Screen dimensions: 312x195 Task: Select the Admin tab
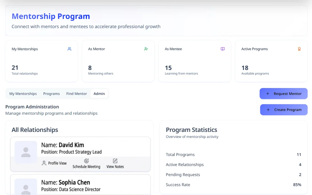coord(99,93)
